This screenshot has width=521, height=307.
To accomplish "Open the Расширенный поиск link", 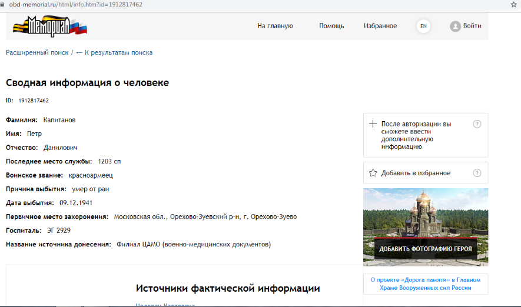I will 37,52.
